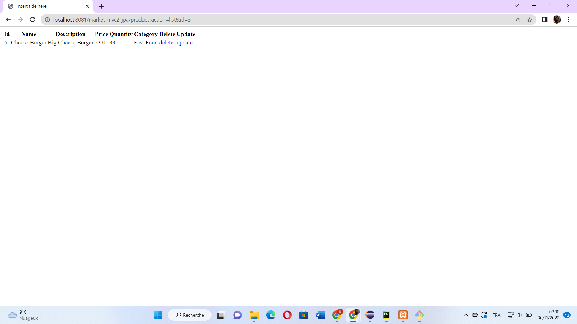Open the Windows Start menu

pyautogui.click(x=158, y=315)
